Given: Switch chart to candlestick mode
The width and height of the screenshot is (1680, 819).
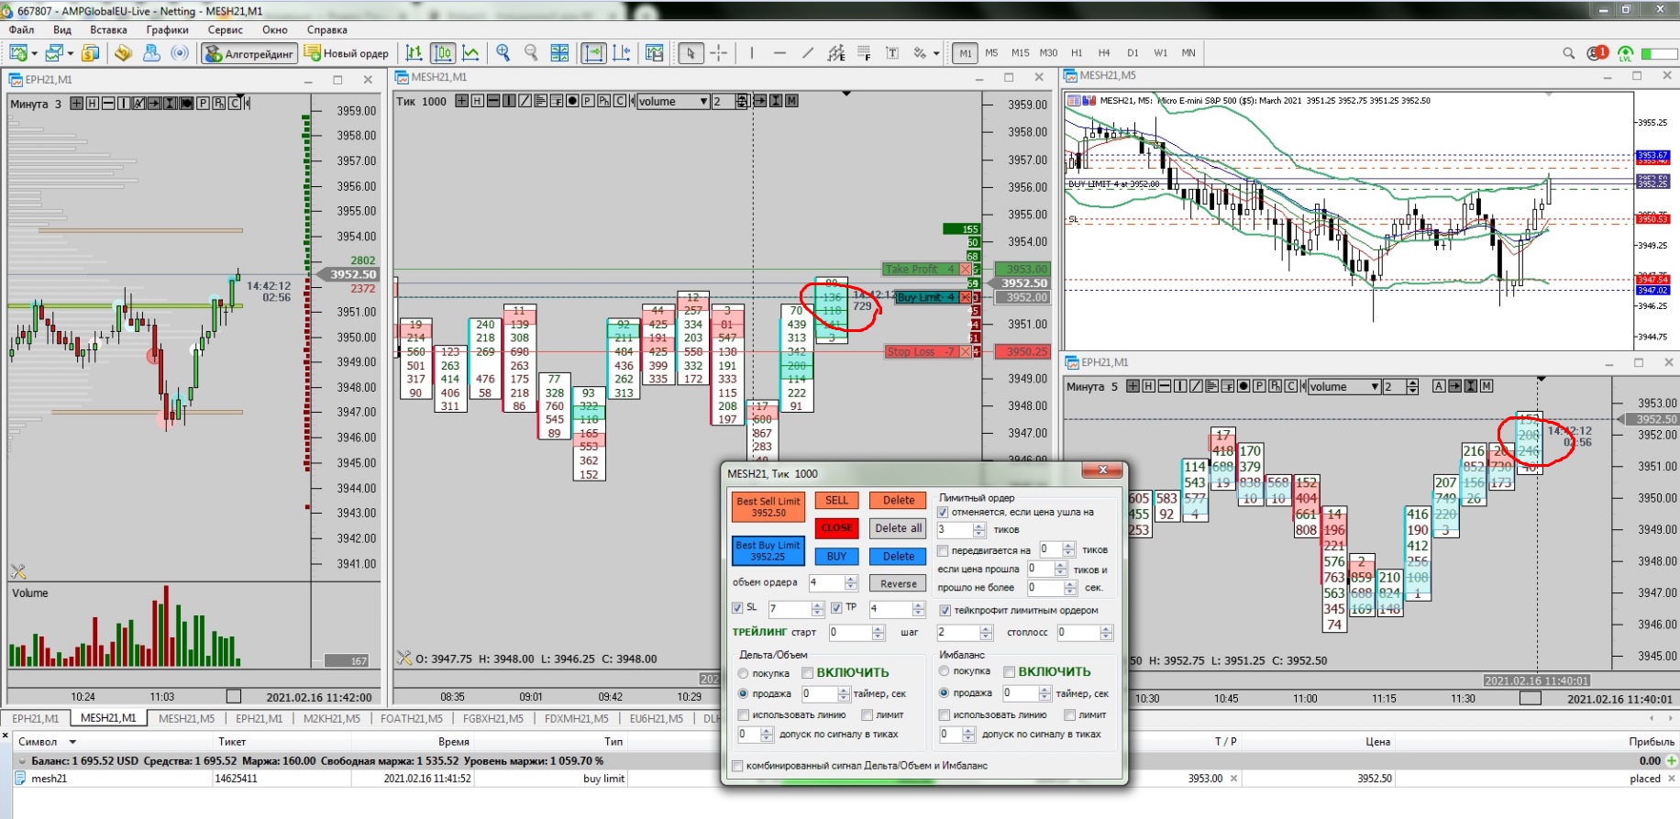Looking at the screenshot, I should coord(443,53).
